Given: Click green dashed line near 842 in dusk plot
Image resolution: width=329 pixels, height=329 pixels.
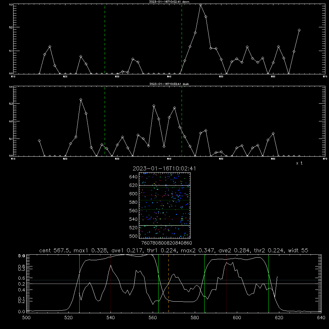Looking at the screenshot, I should click(182, 121).
